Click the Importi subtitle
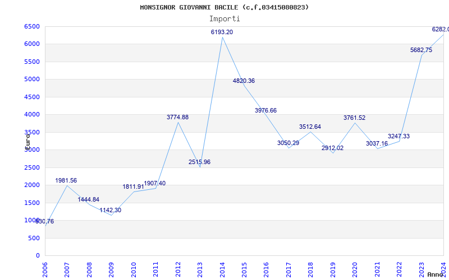The height and width of the screenshot is (280, 449). click(x=224, y=19)
